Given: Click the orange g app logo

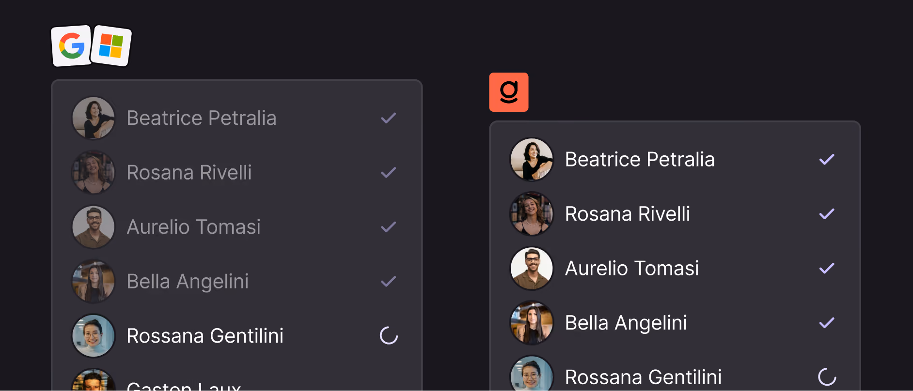Looking at the screenshot, I should coord(509,92).
